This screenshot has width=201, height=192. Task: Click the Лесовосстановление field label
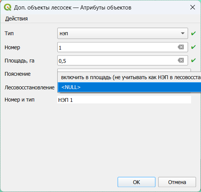(30, 88)
